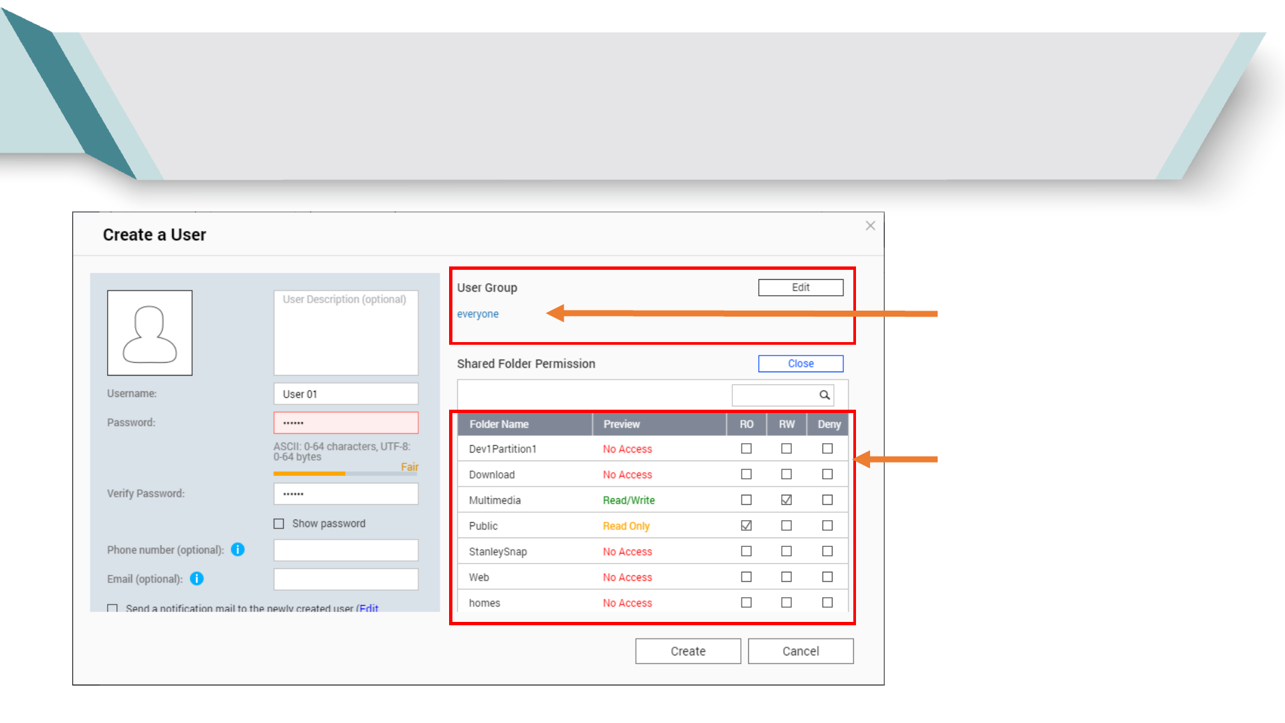Click the Web folder name
This screenshot has width=1285, height=723.
479,577
